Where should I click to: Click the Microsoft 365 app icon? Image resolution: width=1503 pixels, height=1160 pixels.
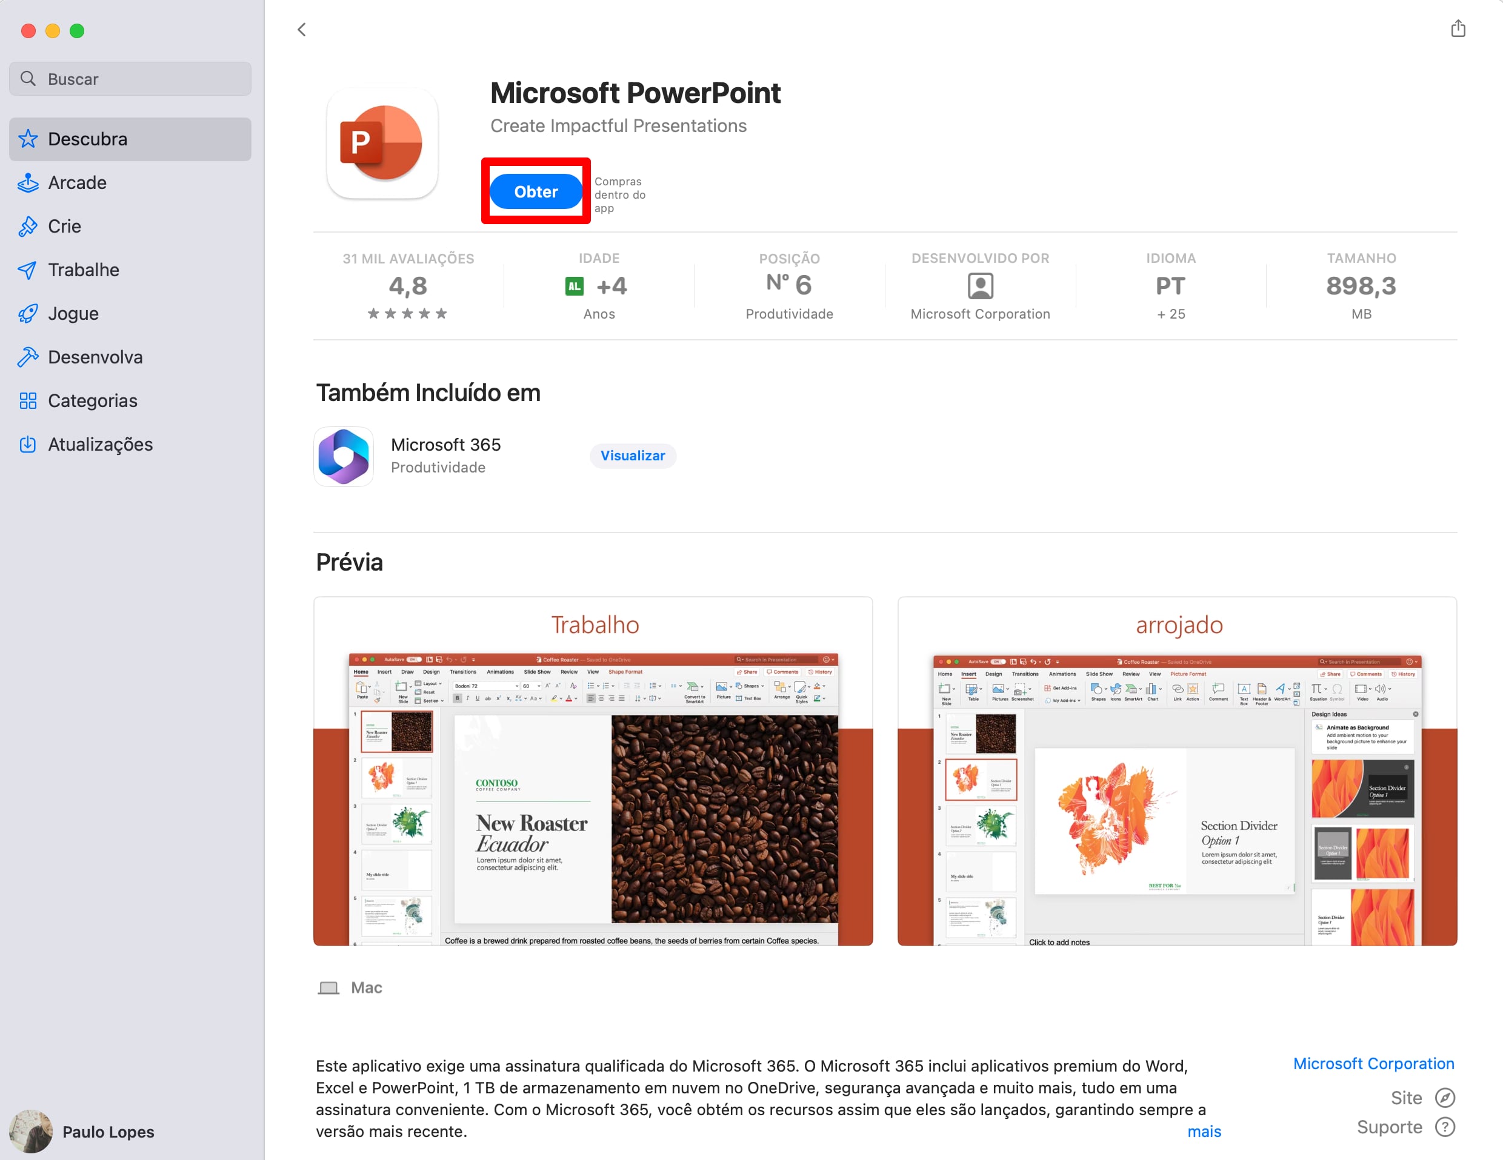point(344,456)
